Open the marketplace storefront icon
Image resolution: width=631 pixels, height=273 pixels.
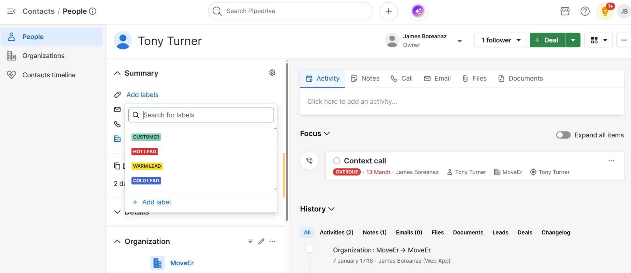(x=565, y=11)
